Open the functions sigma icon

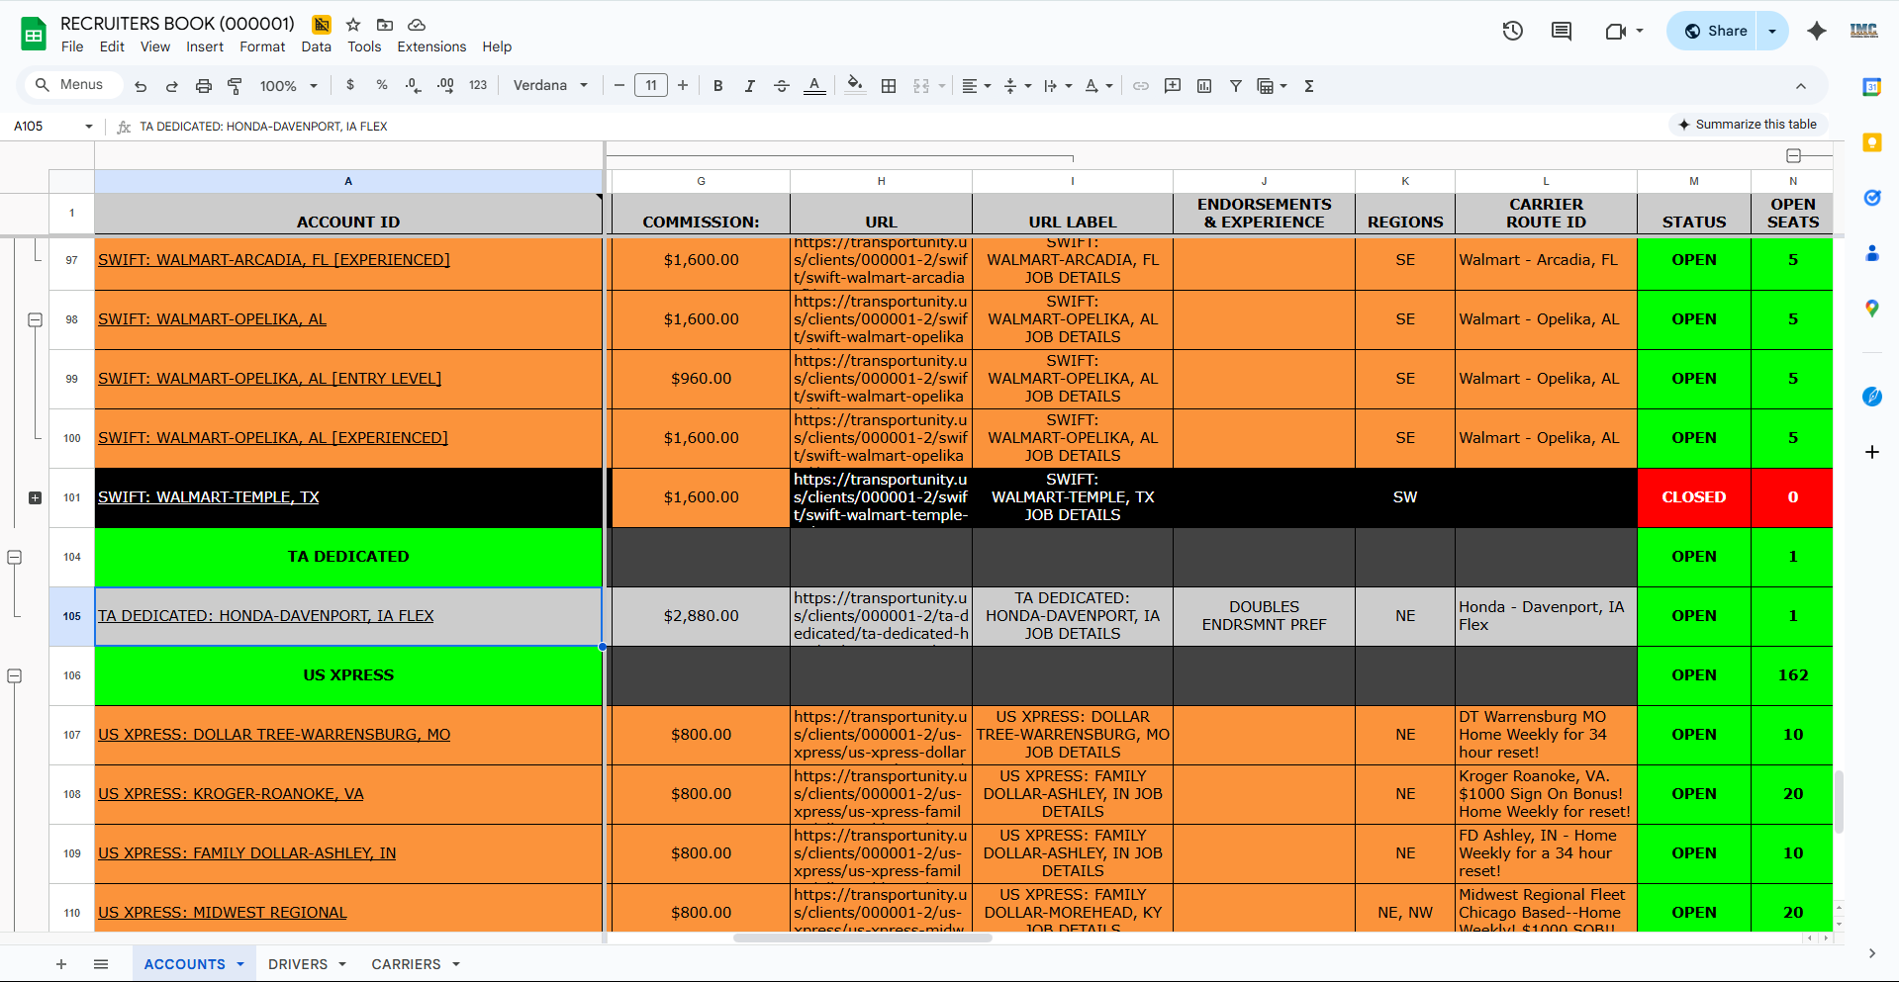point(1308,86)
